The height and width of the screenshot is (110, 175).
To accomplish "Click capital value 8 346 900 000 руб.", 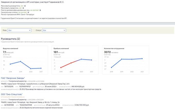I will click(82, 105).
